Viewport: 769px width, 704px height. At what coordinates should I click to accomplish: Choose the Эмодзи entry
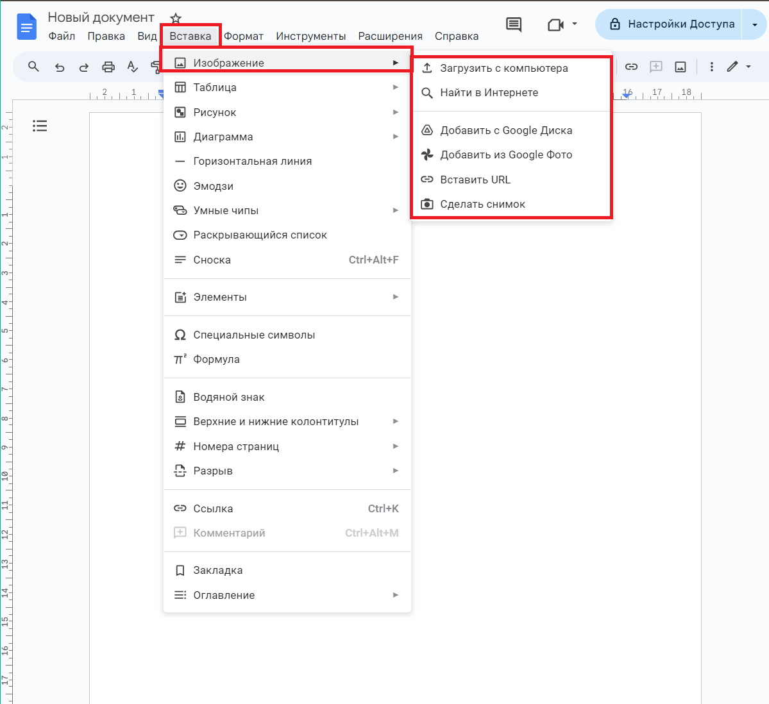[x=287, y=186]
